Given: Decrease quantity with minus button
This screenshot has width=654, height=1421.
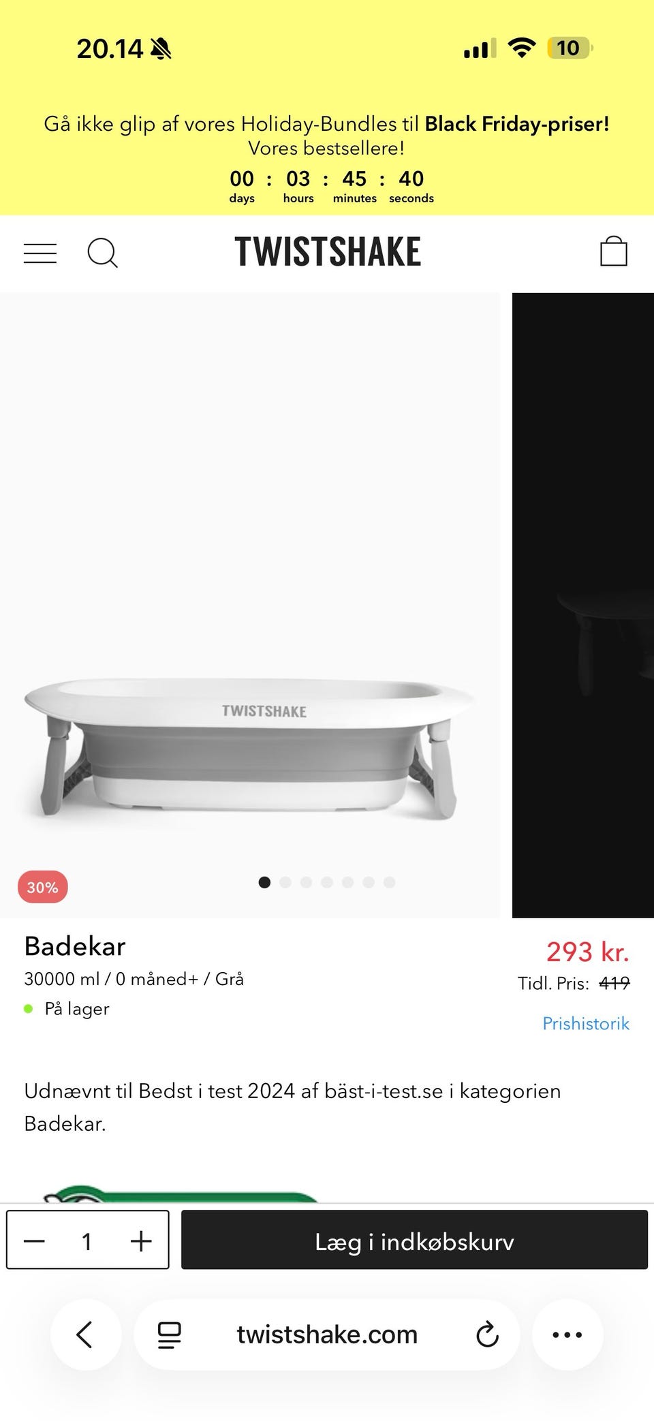Looking at the screenshot, I should 35,1241.
